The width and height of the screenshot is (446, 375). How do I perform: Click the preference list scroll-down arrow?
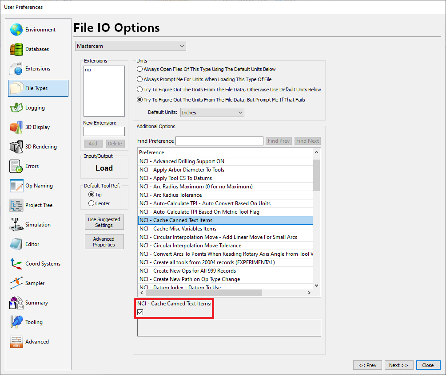tap(316, 285)
